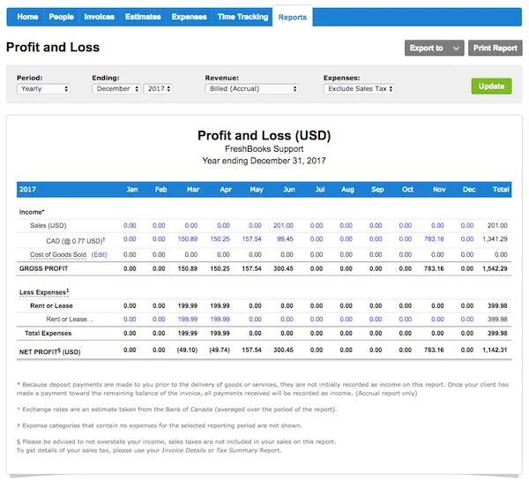Open the June Sales (USD) amount 201.00

click(x=283, y=225)
